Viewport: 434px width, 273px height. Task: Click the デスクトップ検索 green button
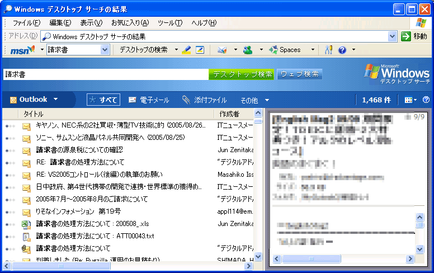point(242,74)
